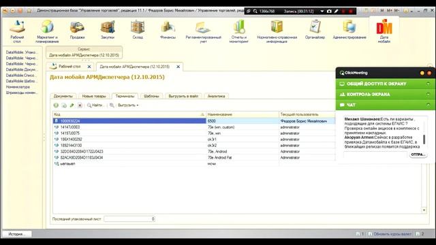
Task: Open Отчеты и мониторинг section
Action: pyautogui.click(x=238, y=31)
